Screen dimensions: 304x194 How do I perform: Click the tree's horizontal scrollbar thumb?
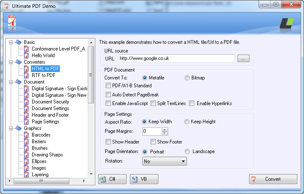click(41, 181)
